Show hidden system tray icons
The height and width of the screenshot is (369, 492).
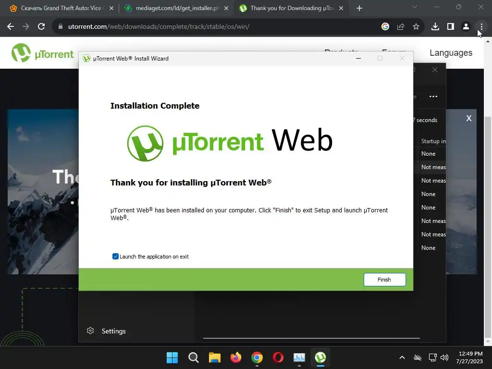402,357
